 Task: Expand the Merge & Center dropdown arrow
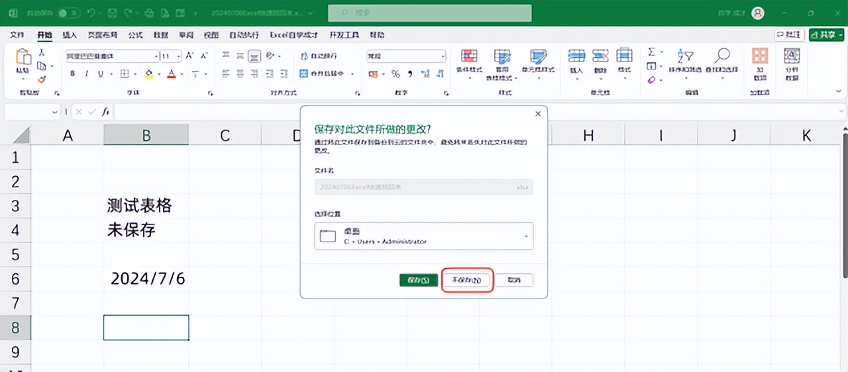(x=352, y=73)
